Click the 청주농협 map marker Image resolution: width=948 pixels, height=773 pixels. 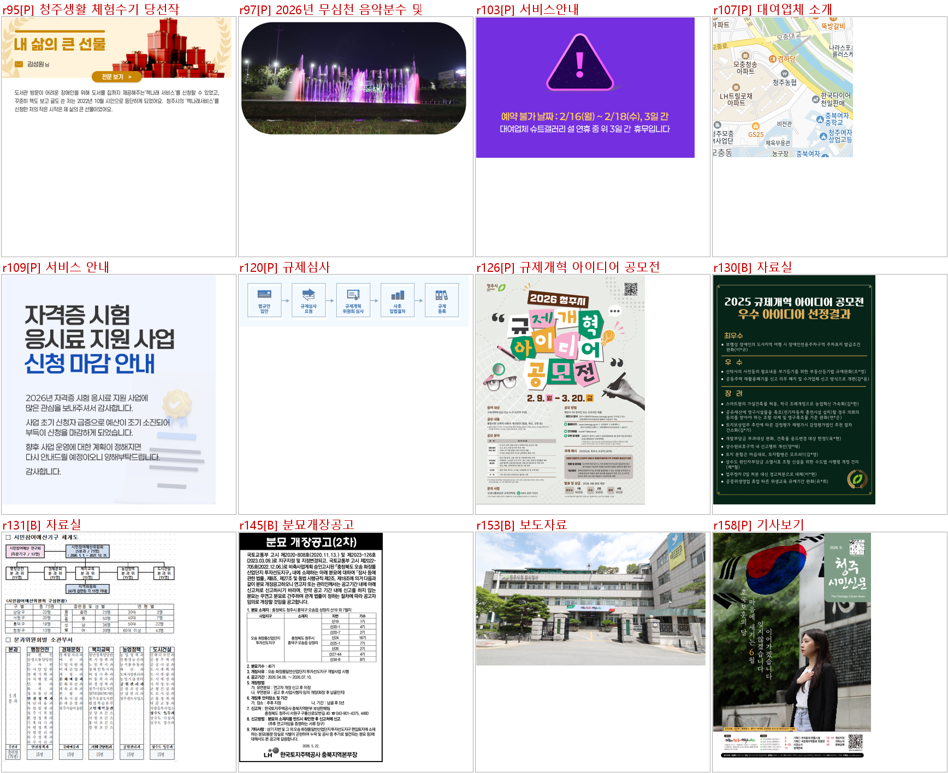[x=785, y=74]
